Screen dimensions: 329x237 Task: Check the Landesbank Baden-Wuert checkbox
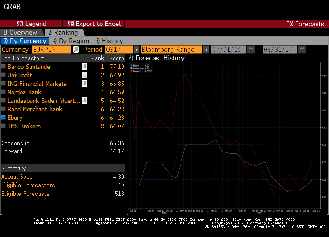pyautogui.click(x=4, y=101)
